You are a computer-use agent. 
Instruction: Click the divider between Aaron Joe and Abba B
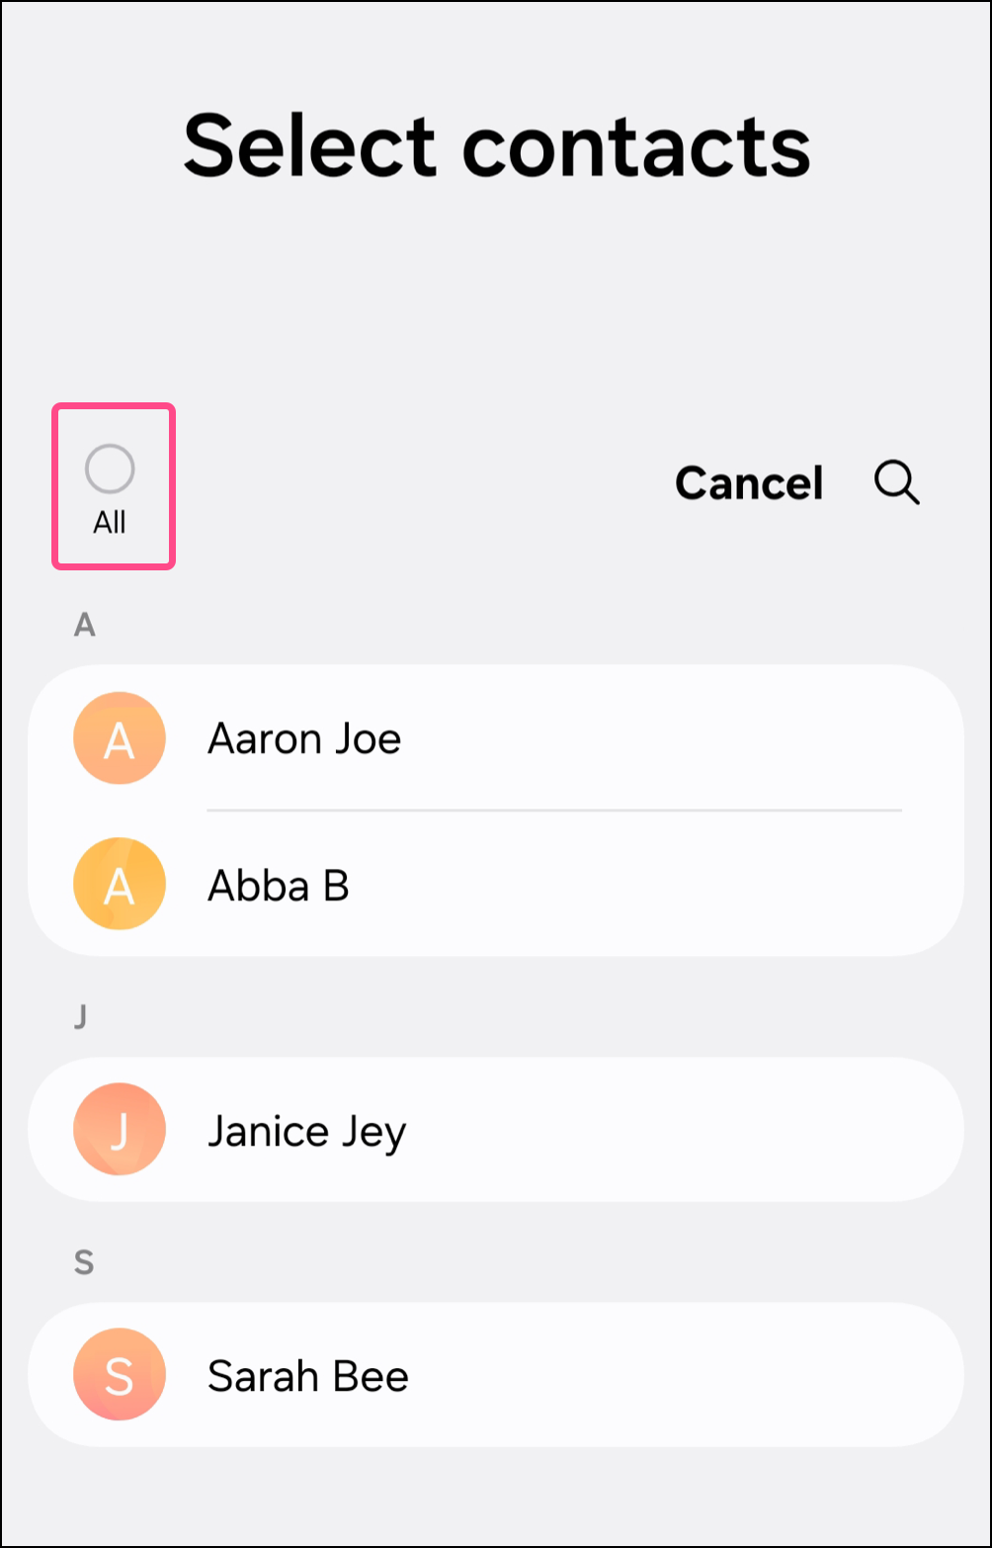pos(553,811)
